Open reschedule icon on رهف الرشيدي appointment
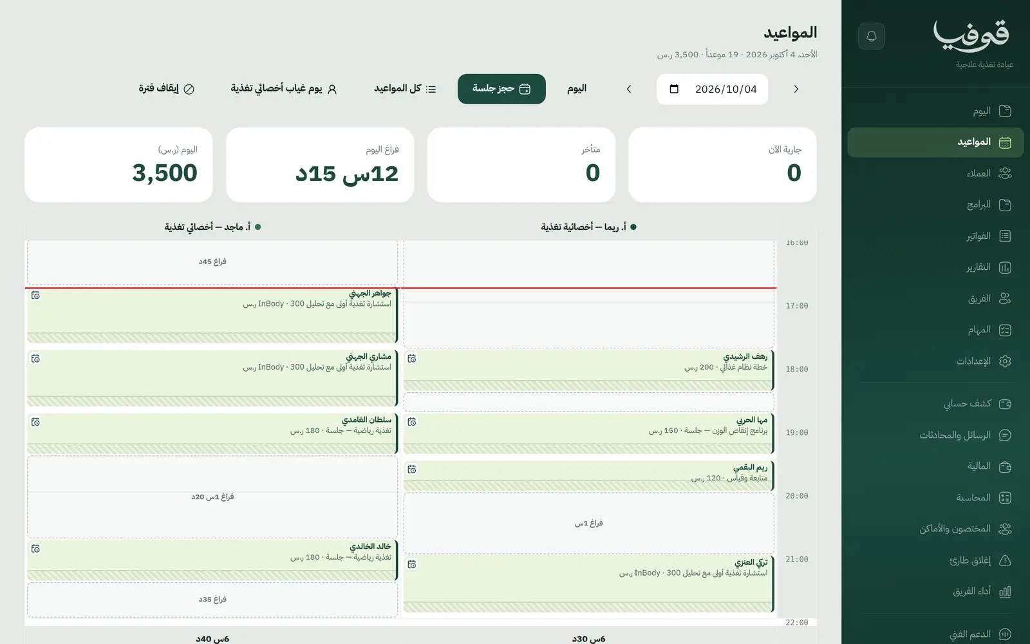Viewport: 1030px width, 644px height. click(x=412, y=358)
